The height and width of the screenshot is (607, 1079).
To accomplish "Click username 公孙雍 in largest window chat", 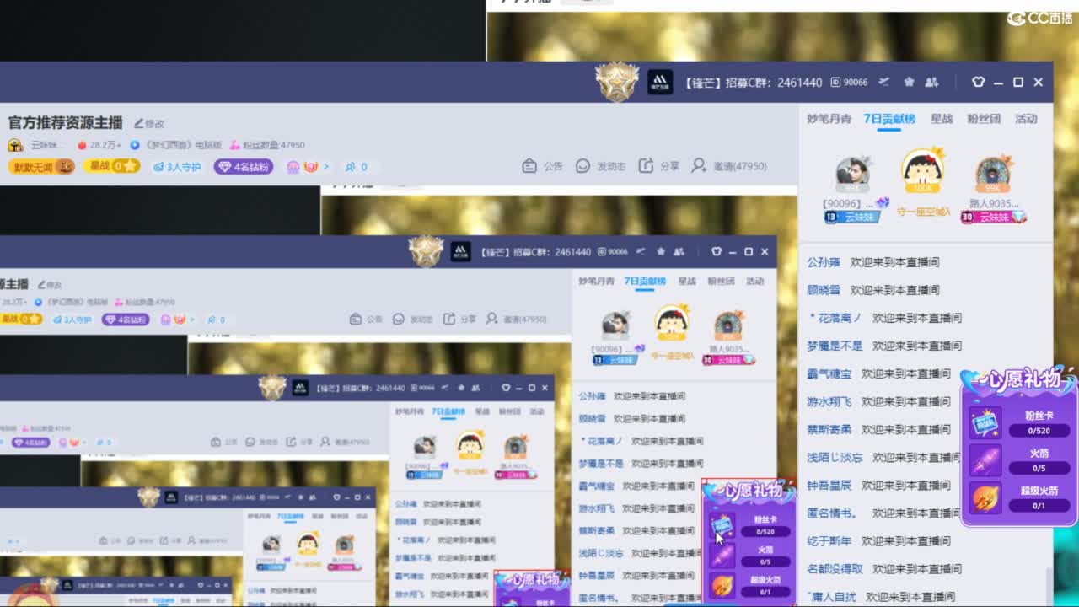I will (824, 262).
